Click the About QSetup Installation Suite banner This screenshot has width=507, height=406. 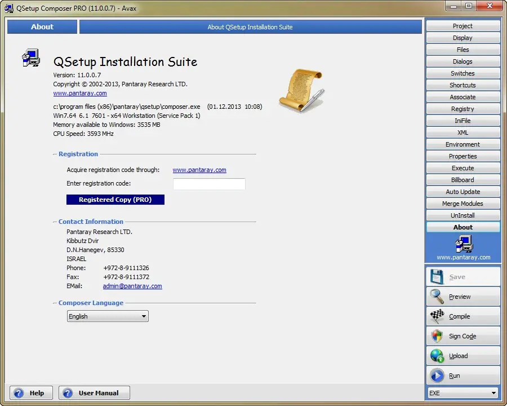pos(251,27)
